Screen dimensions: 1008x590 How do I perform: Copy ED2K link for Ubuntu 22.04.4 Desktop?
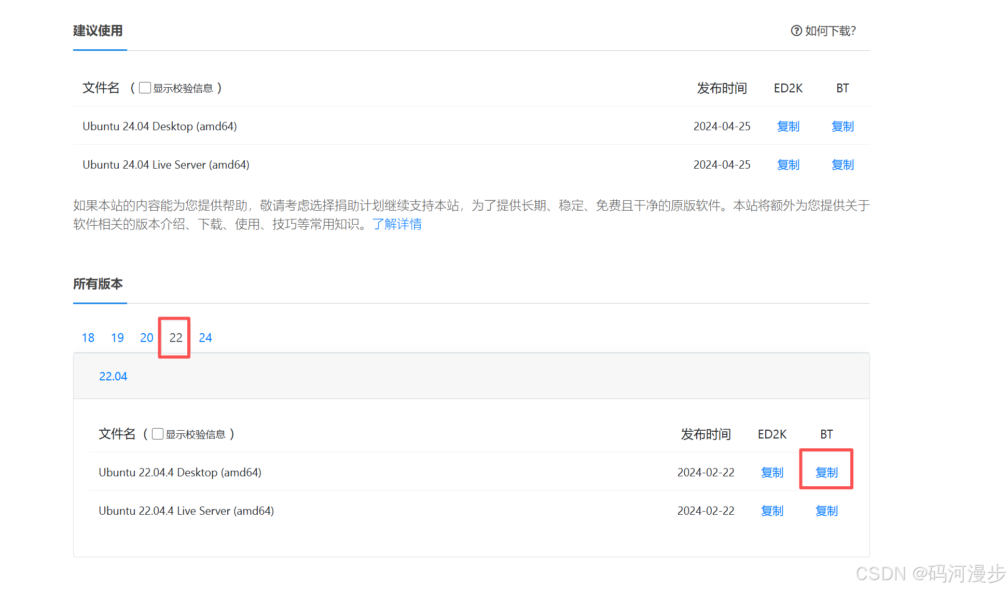click(772, 472)
